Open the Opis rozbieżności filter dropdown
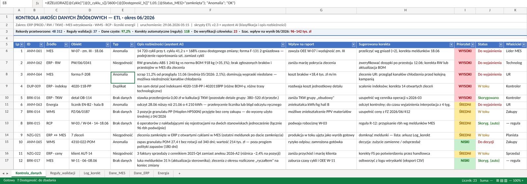Screen dimensions: 527x184 [283, 45]
